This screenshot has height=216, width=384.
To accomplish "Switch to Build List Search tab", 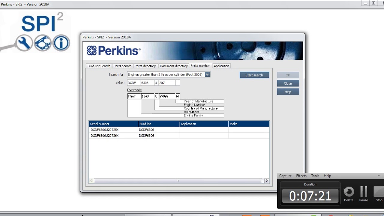I will tap(99, 66).
